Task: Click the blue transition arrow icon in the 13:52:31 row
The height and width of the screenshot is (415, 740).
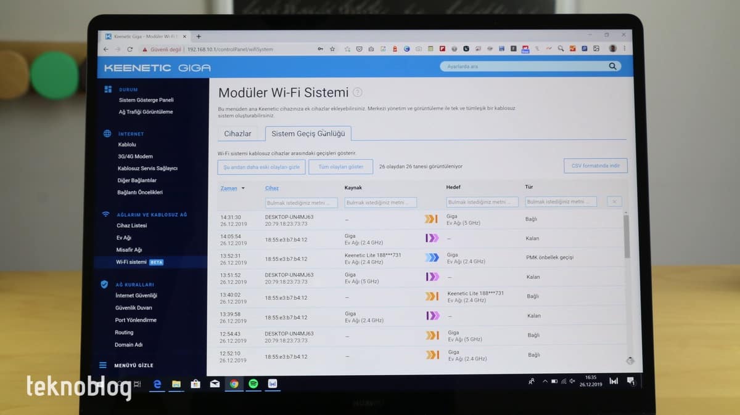Action: pyautogui.click(x=432, y=257)
